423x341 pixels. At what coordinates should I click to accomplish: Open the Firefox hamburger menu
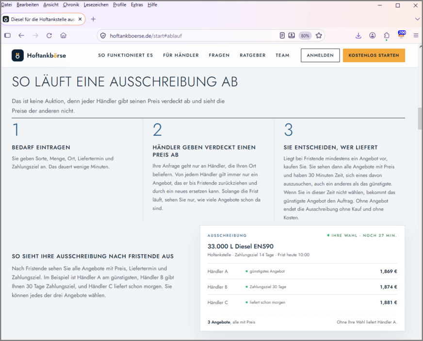click(416, 35)
